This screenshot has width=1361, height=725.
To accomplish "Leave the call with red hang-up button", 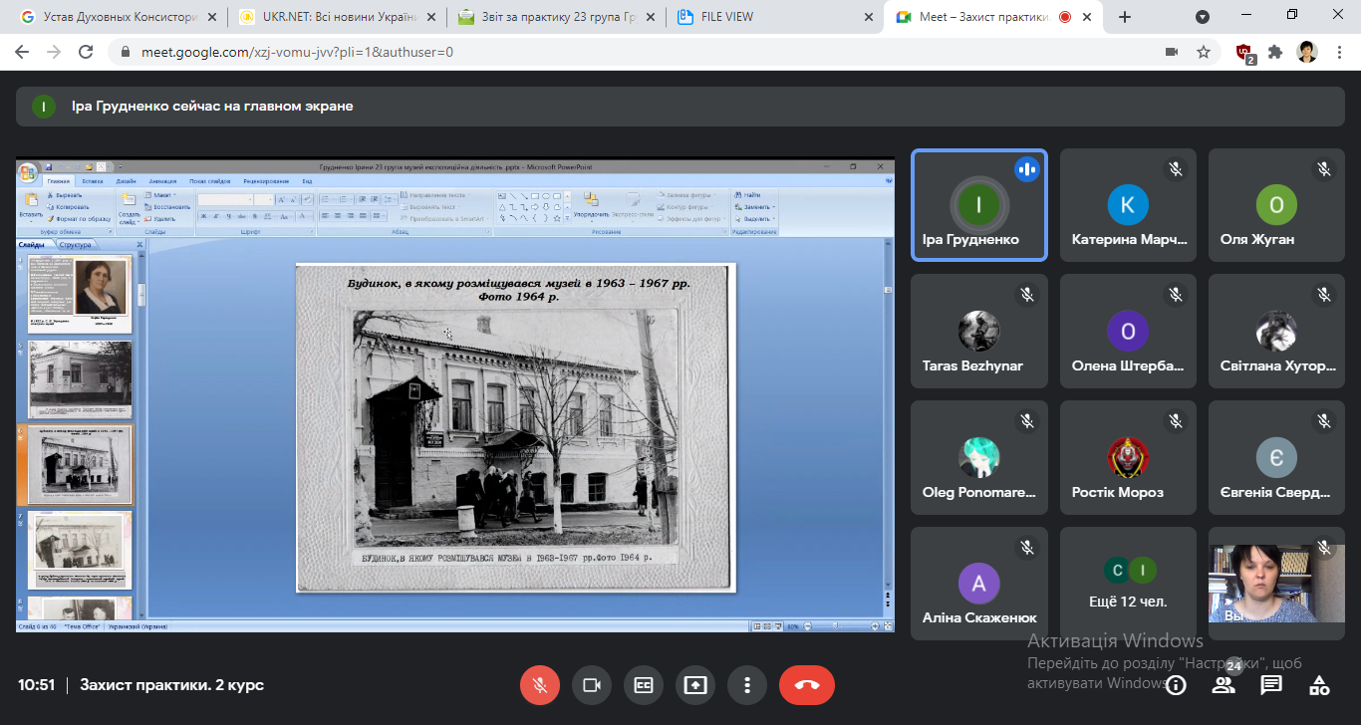I will 807,685.
